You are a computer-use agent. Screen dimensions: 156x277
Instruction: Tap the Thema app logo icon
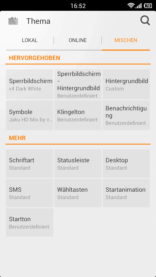pos(13,21)
